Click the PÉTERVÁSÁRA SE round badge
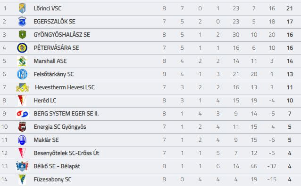 pos(22,48)
